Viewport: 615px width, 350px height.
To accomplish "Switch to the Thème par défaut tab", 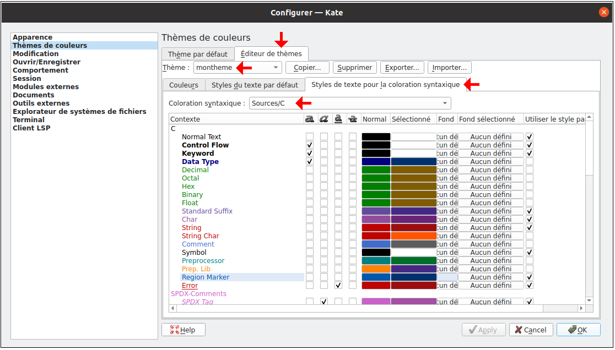I will click(x=198, y=54).
